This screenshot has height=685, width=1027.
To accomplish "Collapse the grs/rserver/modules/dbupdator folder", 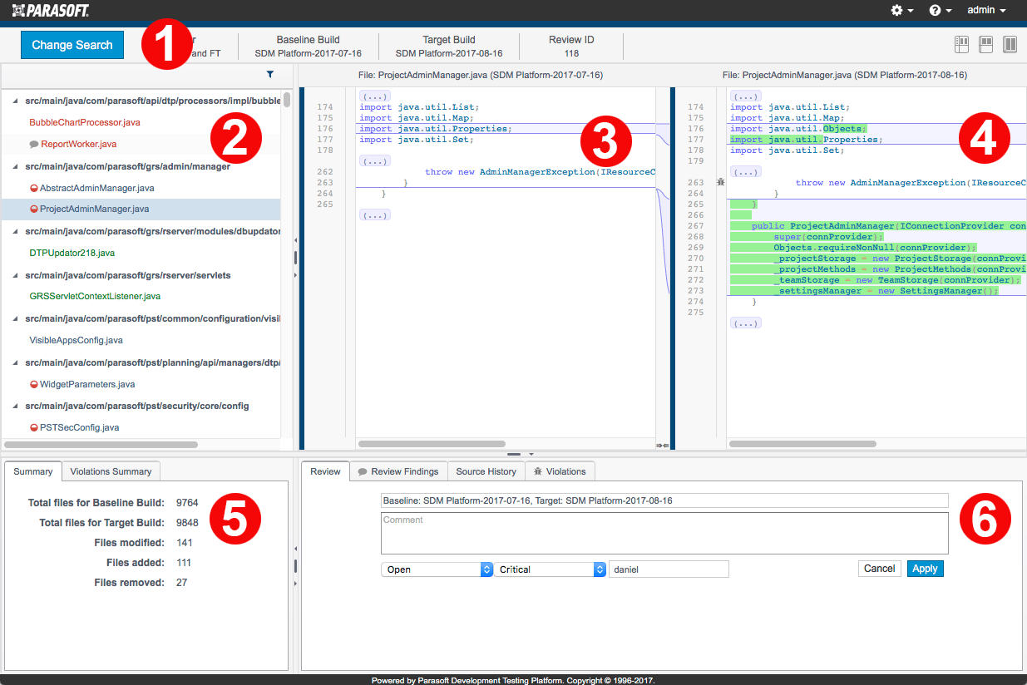I will click(15, 231).
